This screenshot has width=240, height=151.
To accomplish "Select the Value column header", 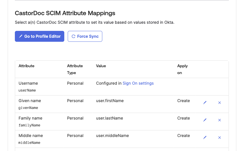I will pyautogui.click(x=101, y=66).
